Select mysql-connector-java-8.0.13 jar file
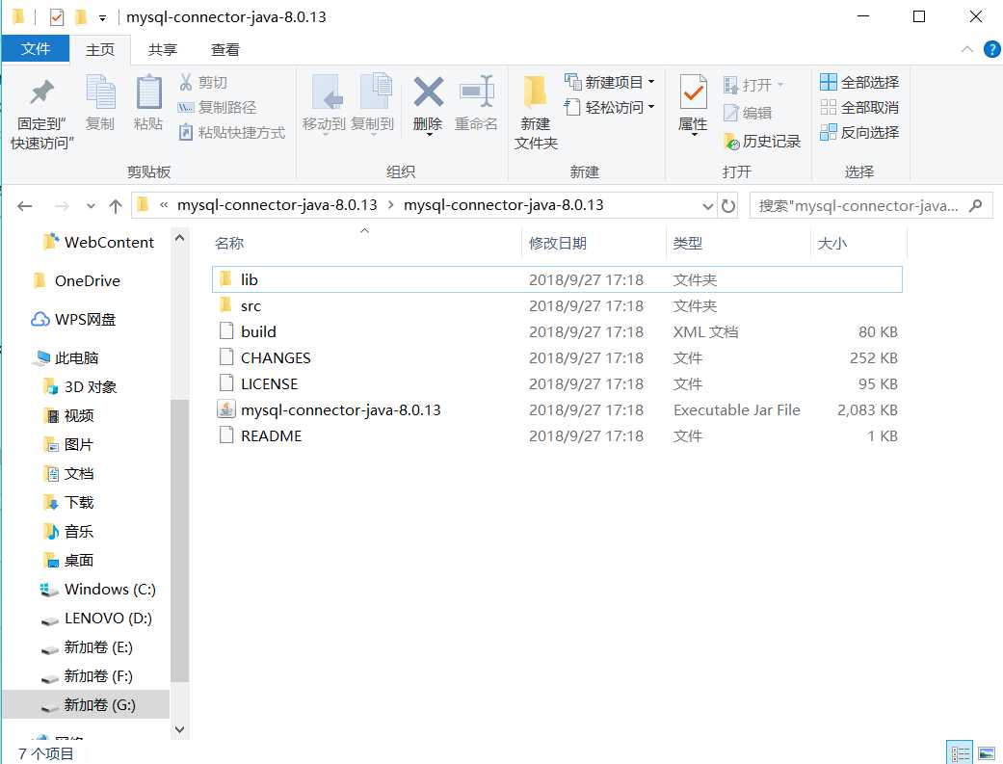 tap(557, 409)
